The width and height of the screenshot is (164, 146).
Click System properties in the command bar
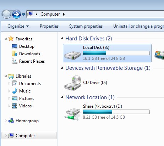[86, 26]
